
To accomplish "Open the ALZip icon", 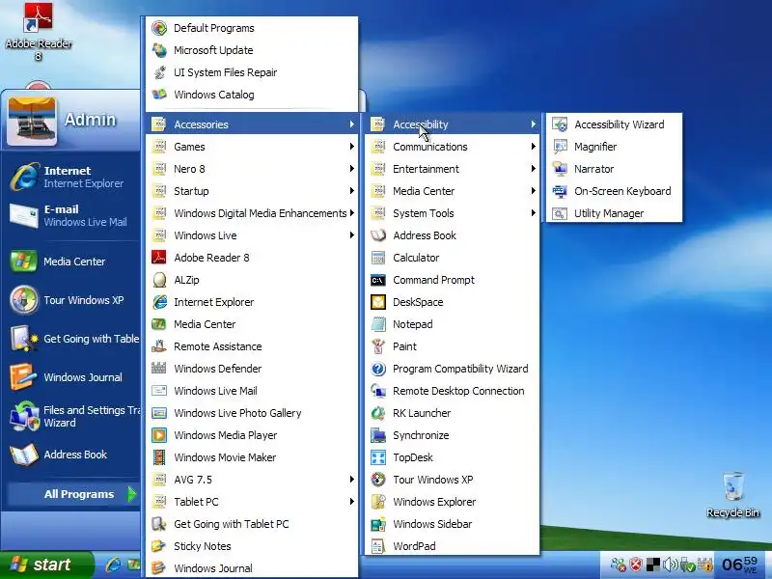I will click(159, 280).
